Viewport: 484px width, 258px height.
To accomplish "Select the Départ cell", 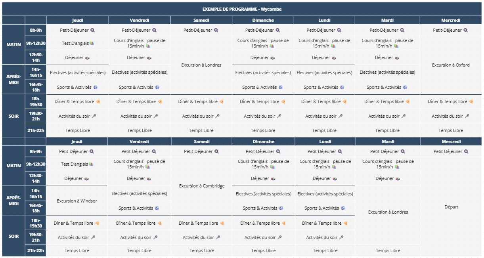I will pyautogui.click(x=451, y=207).
